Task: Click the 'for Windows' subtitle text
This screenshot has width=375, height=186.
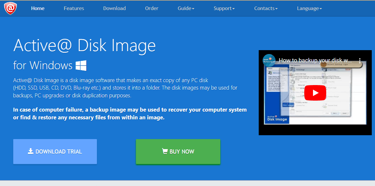Action: coord(43,65)
